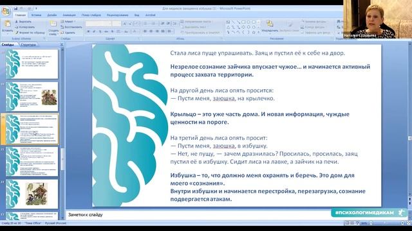Select the slide 19 thumbnail with small illustration
Screen dimensions: 412x231
tap(32, 96)
